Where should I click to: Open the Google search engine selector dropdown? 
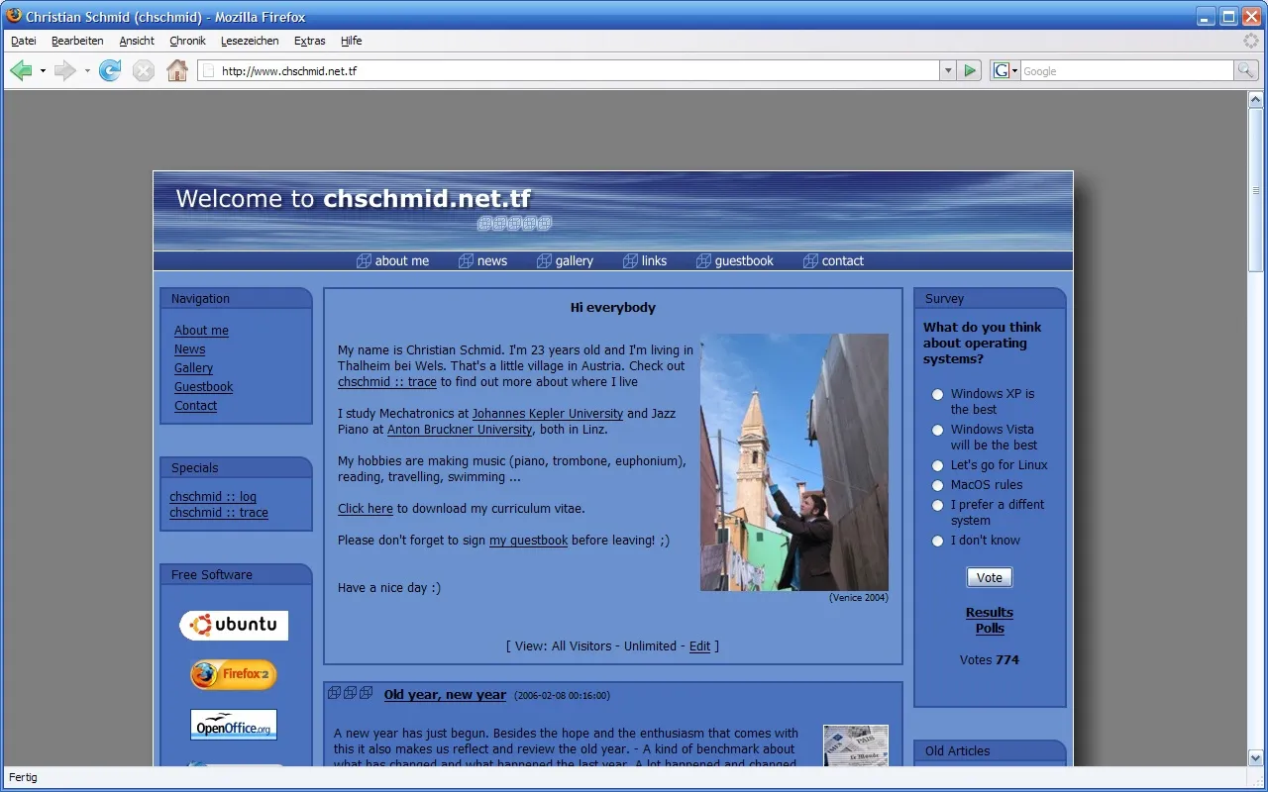[1005, 70]
